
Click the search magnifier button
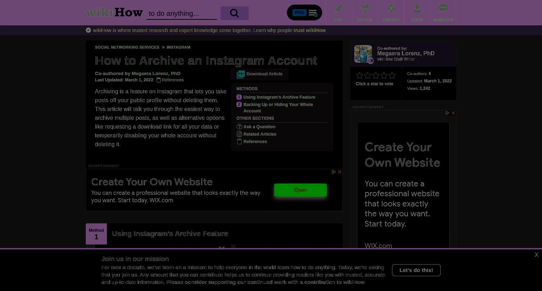234,13
